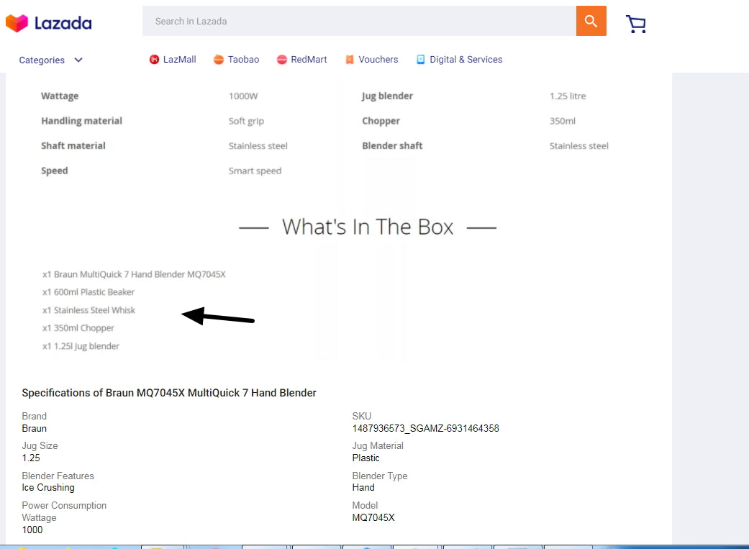Visit the Digital & Services text link
This screenshot has height=549, width=749.
(x=466, y=60)
